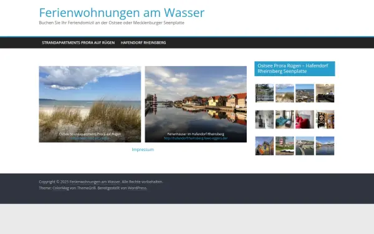The image size is (374, 234).
Task: Open small harbor reflection thumbnail in gallery
Action: [325, 146]
